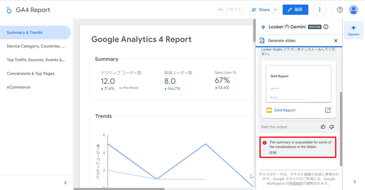The image size is (365, 190).
Task: Open the help question mark icon
Action: [340, 10]
